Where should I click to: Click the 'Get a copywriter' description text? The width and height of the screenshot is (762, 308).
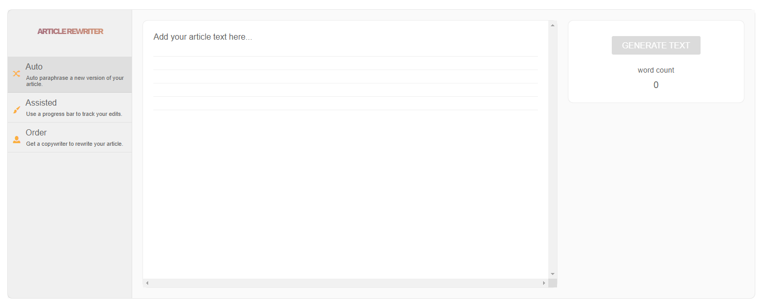click(74, 144)
